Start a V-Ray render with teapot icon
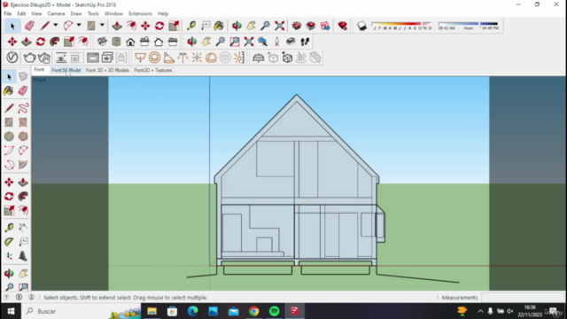This screenshot has width=567, height=319. 29,58
